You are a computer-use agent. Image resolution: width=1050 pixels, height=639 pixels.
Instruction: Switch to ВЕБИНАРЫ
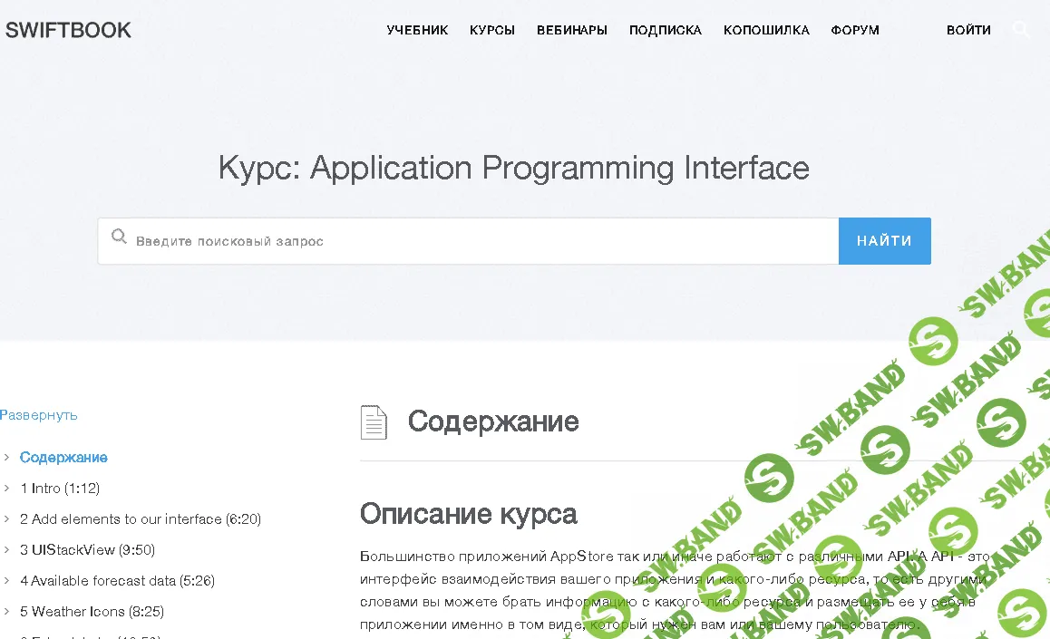(571, 29)
